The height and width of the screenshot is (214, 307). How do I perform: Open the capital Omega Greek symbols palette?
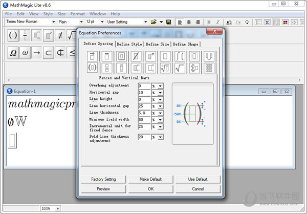point(13,53)
